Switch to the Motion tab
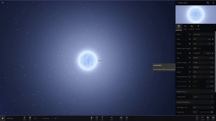Screen dimensions: 216x121 (185, 27)
